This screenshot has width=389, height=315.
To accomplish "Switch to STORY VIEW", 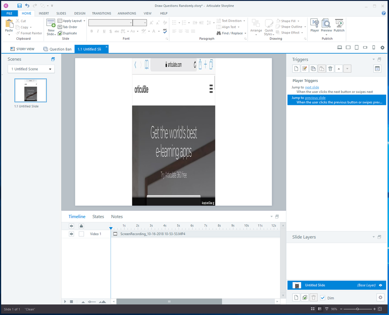I will 22,49.
